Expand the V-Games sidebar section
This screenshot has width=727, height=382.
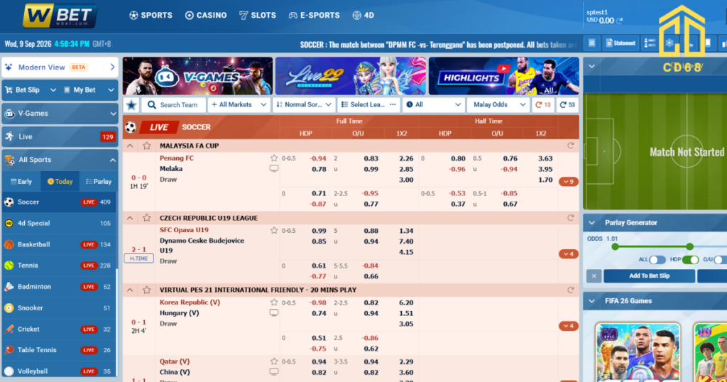point(60,114)
